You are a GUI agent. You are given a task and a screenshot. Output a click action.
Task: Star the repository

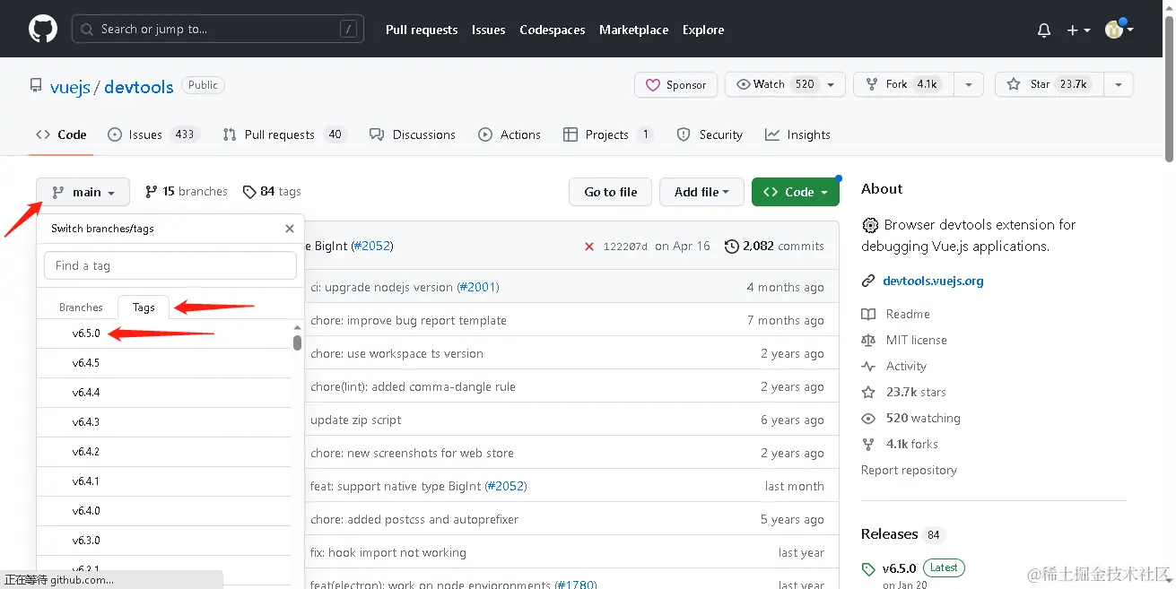[1049, 84]
